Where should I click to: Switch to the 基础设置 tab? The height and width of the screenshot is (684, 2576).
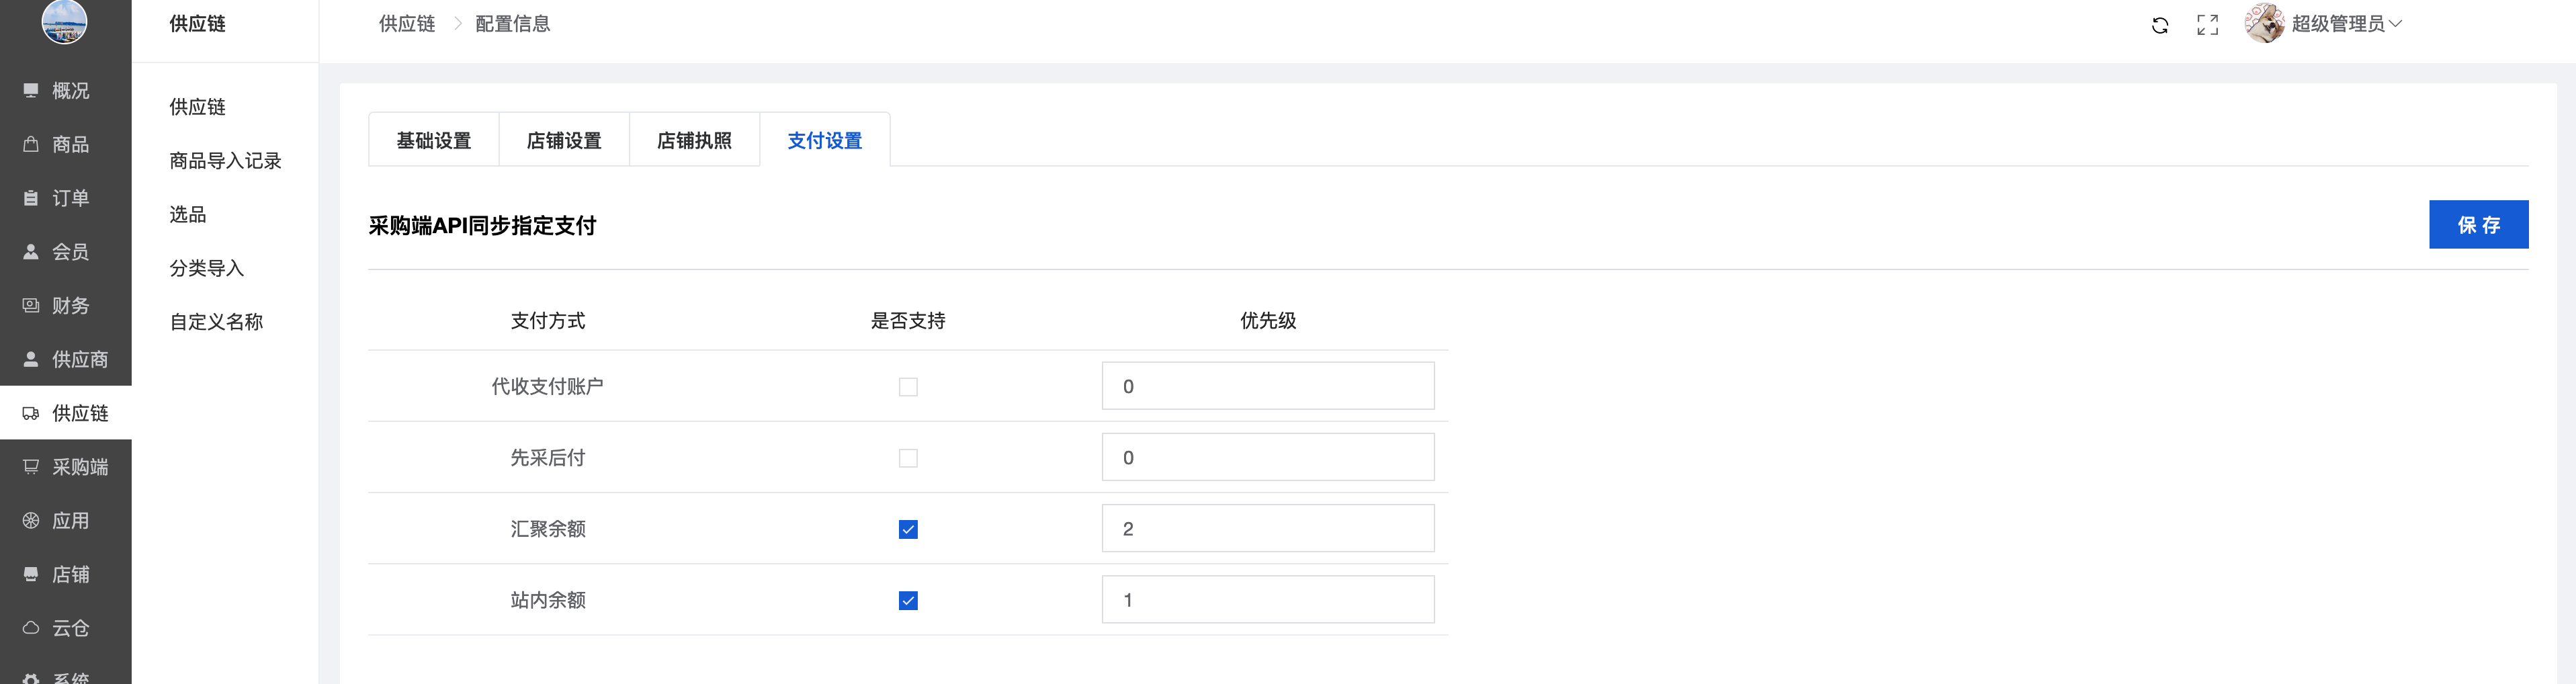point(434,141)
